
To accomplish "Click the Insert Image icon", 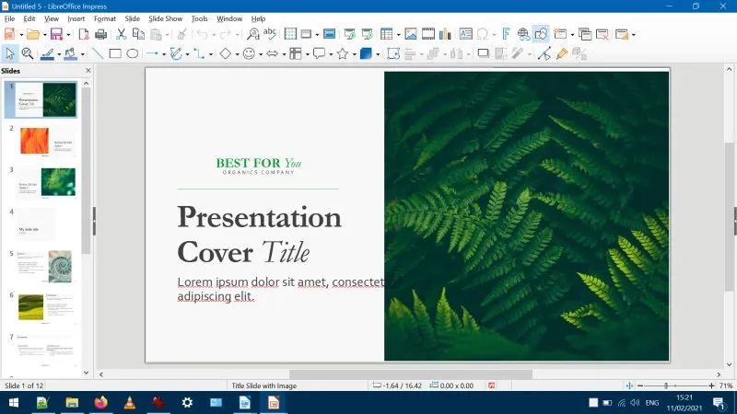I will point(411,34).
